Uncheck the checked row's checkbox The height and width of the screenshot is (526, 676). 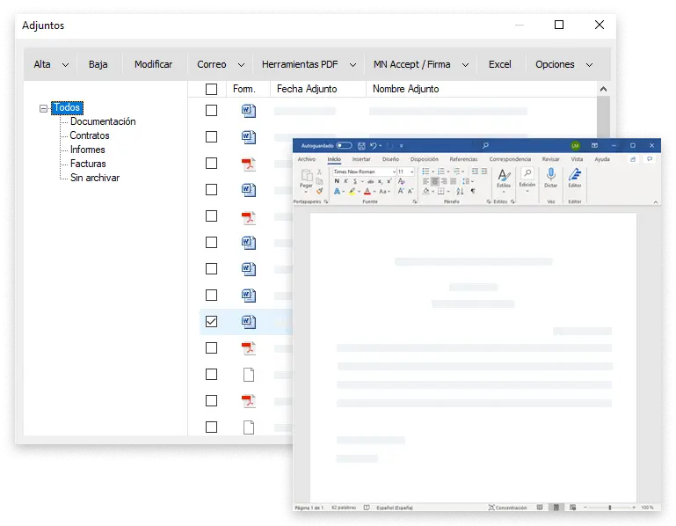[x=211, y=322]
